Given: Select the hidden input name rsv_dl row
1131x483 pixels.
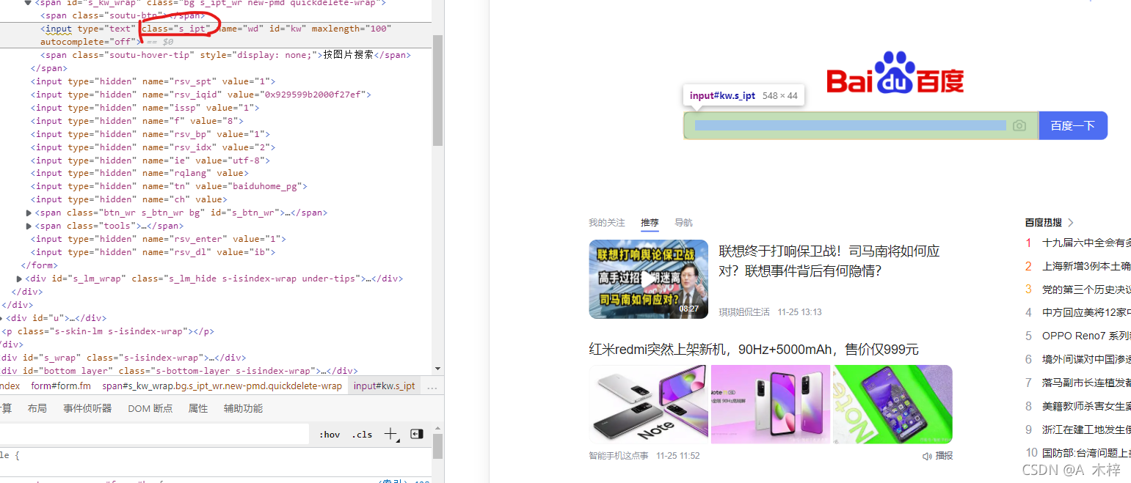Looking at the screenshot, I should pos(153,252).
